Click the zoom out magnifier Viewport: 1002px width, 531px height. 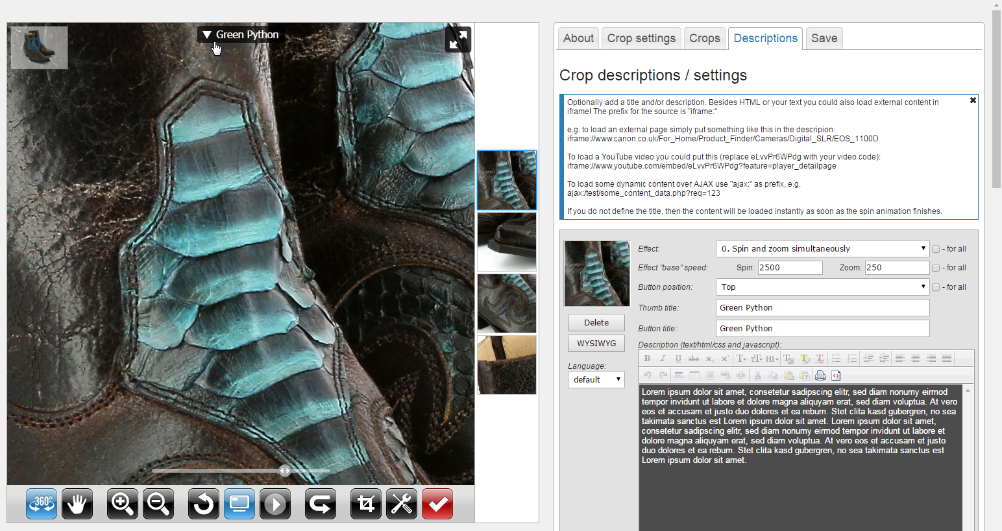click(158, 504)
